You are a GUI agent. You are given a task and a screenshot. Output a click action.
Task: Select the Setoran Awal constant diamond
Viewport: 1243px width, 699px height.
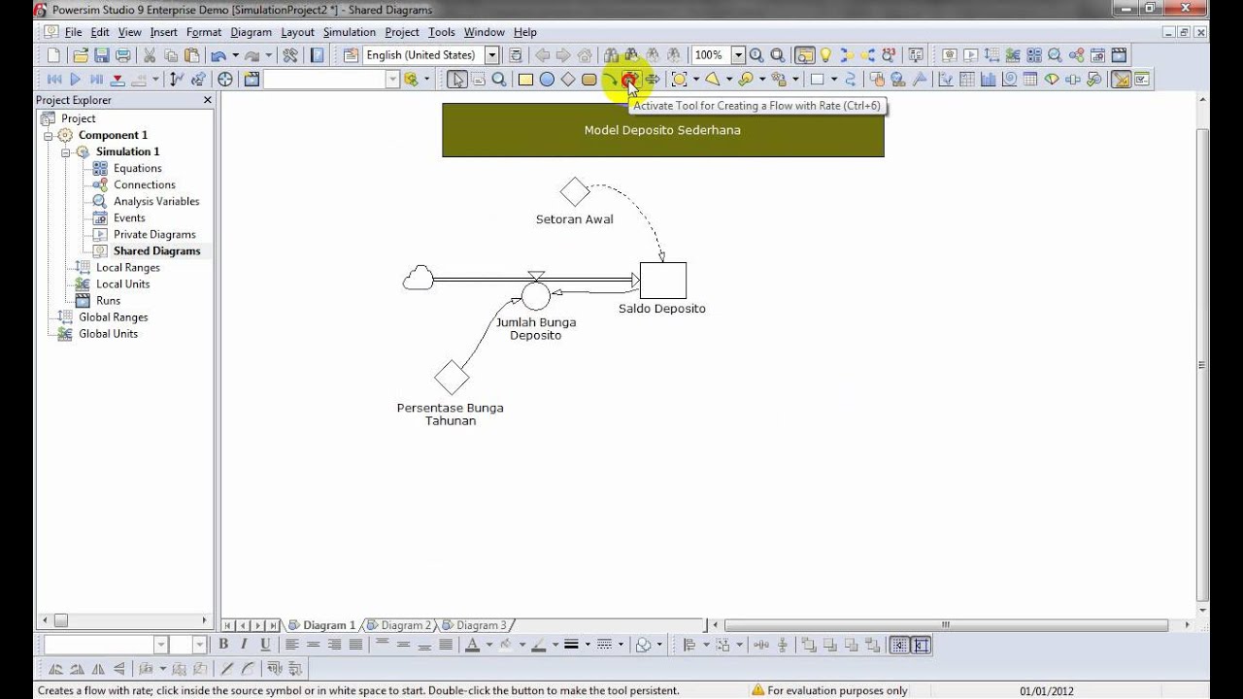tap(575, 192)
